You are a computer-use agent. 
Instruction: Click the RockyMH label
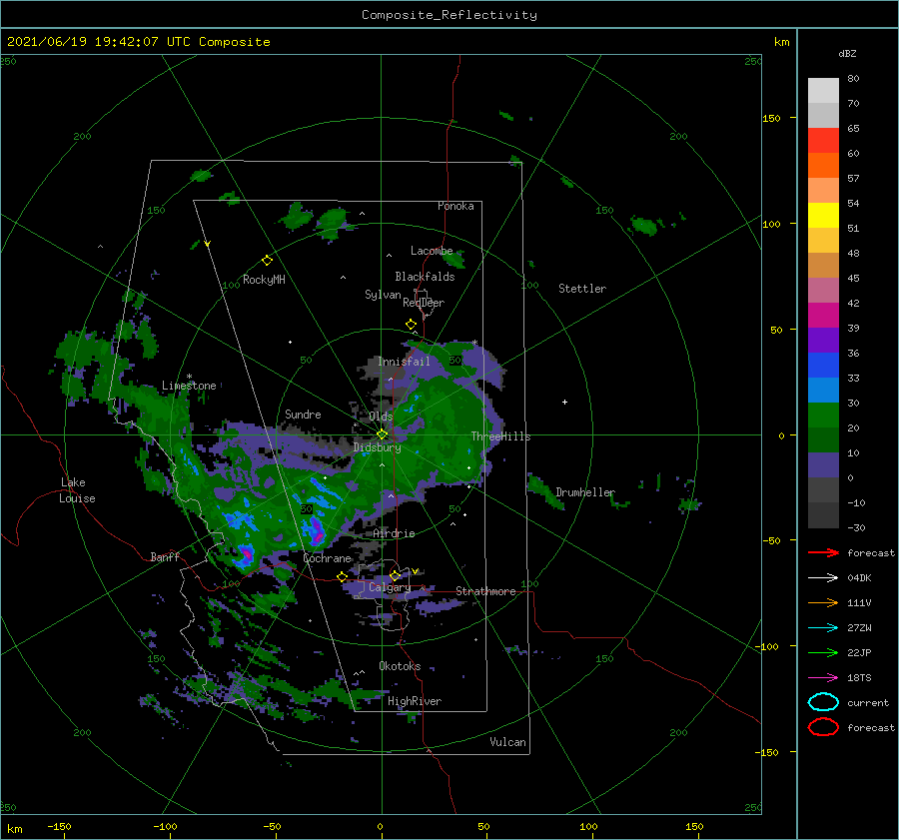click(x=264, y=280)
